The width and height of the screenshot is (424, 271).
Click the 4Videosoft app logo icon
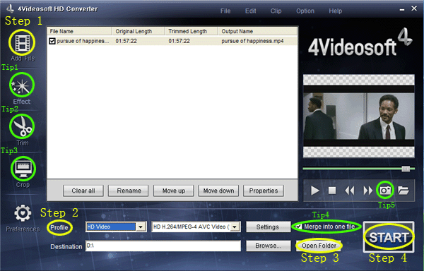pyautogui.click(x=11, y=8)
